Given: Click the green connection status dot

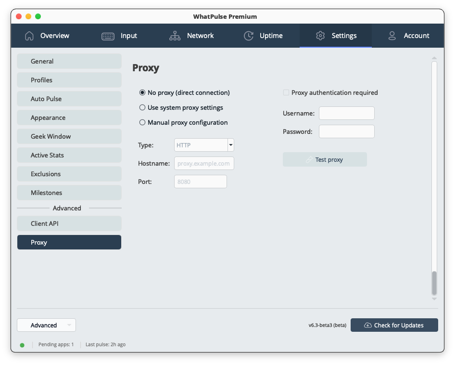Looking at the screenshot, I should click(x=22, y=345).
